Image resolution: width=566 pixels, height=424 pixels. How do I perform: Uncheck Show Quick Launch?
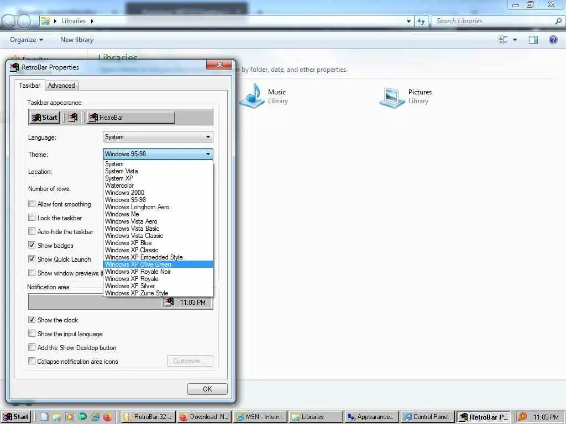pos(32,259)
